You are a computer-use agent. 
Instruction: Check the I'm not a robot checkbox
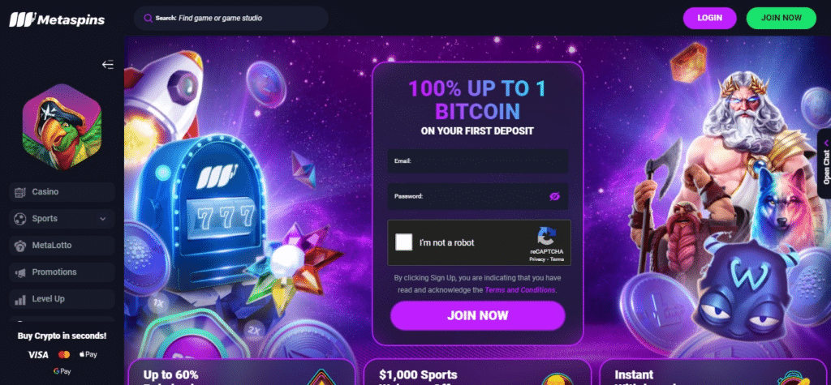click(404, 242)
